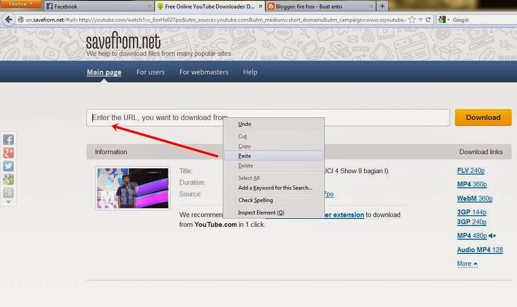Collapse the More download links toggle
The width and height of the screenshot is (517, 307).
click(467, 264)
